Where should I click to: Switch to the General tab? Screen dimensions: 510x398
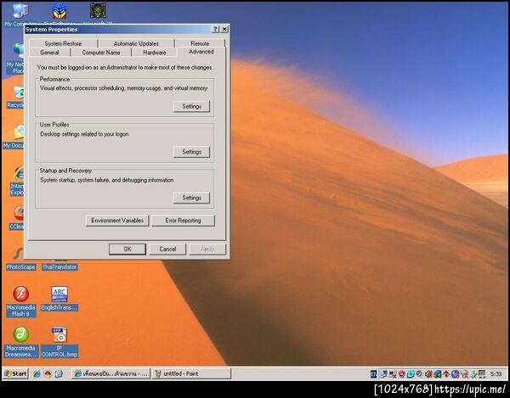[x=49, y=53]
